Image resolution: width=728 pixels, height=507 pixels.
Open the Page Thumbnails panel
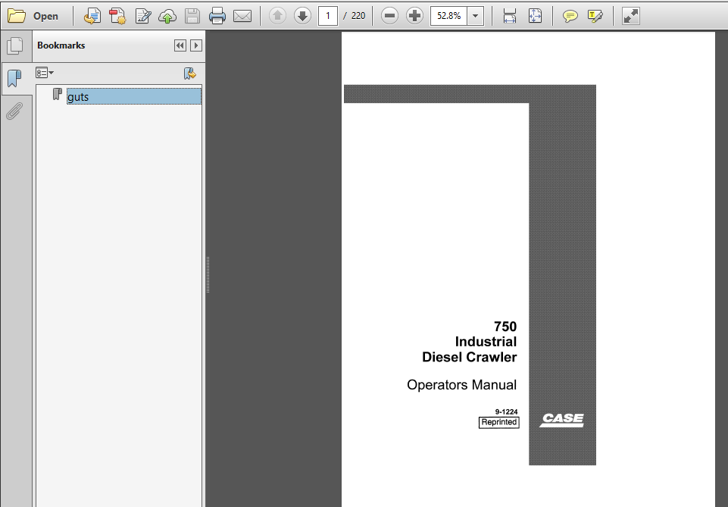click(x=15, y=45)
